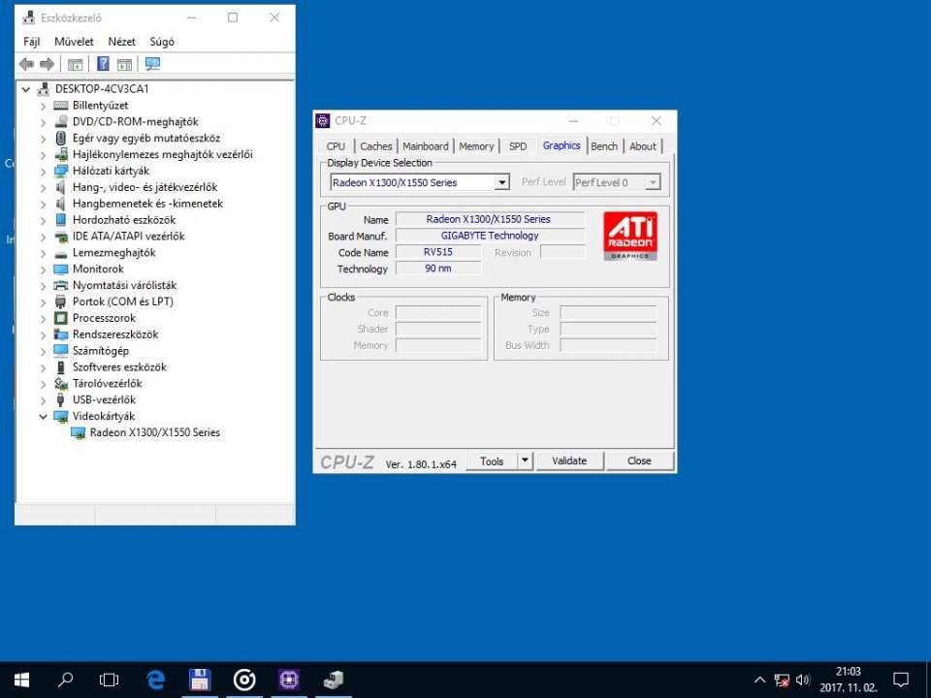This screenshot has width=931, height=698.
Task: Open the Perf Level dropdown
Action: point(653,182)
